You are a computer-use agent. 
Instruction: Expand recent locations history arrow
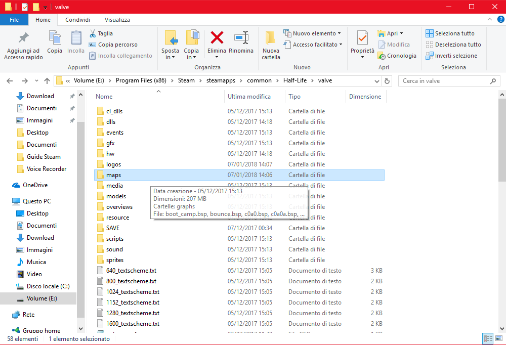(x=36, y=80)
